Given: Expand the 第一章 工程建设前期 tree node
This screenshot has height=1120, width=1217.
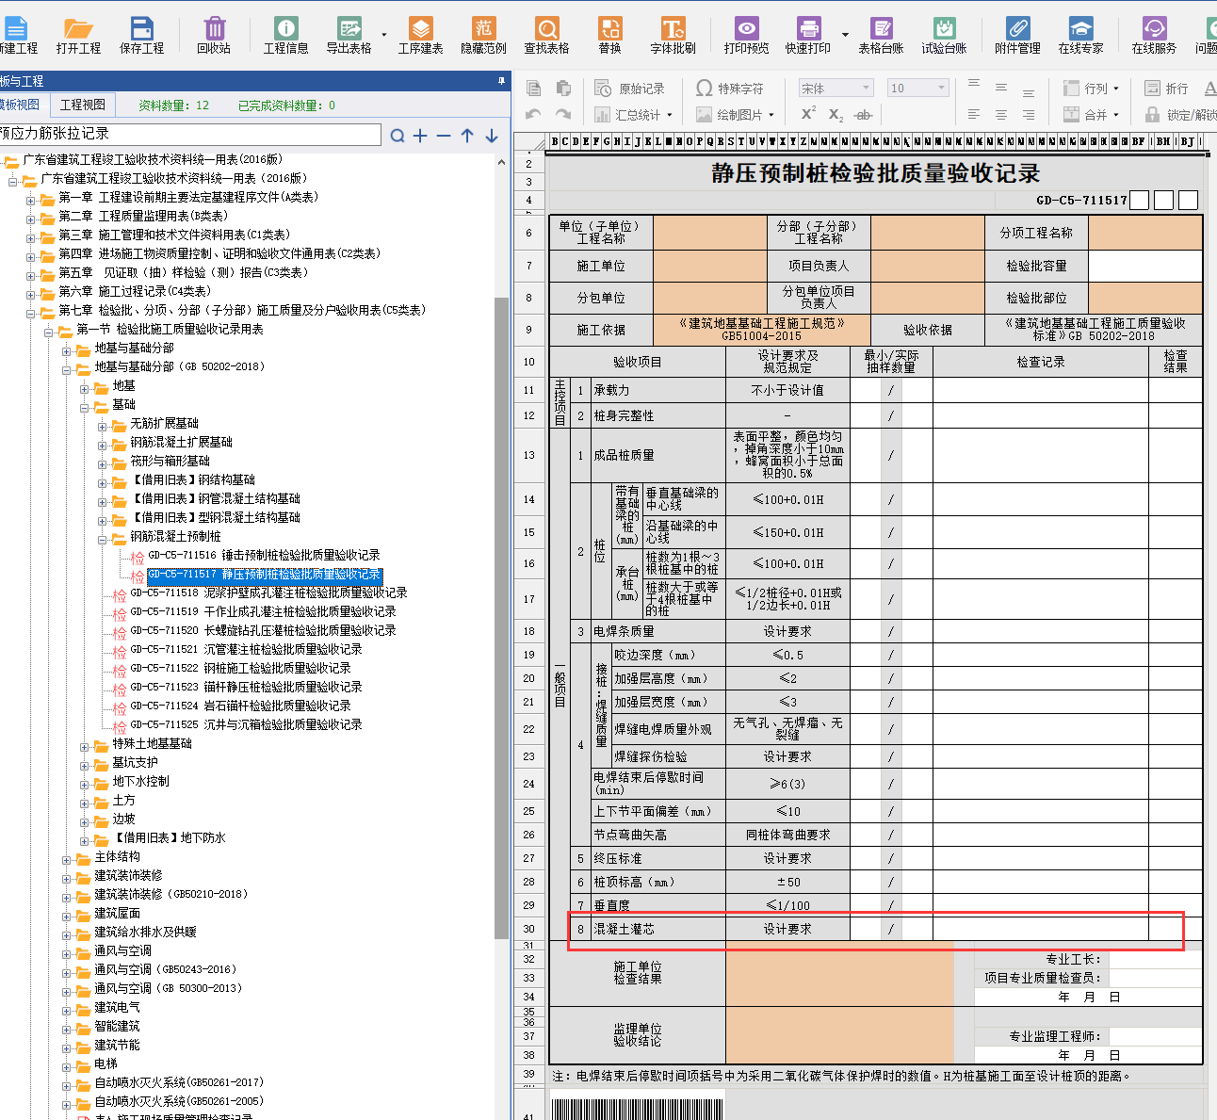Looking at the screenshot, I should coord(31,199).
